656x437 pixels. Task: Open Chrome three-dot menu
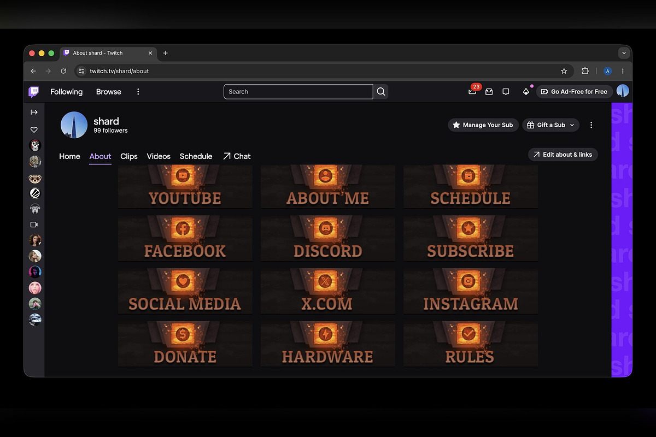pyautogui.click(x=623, y=71)
